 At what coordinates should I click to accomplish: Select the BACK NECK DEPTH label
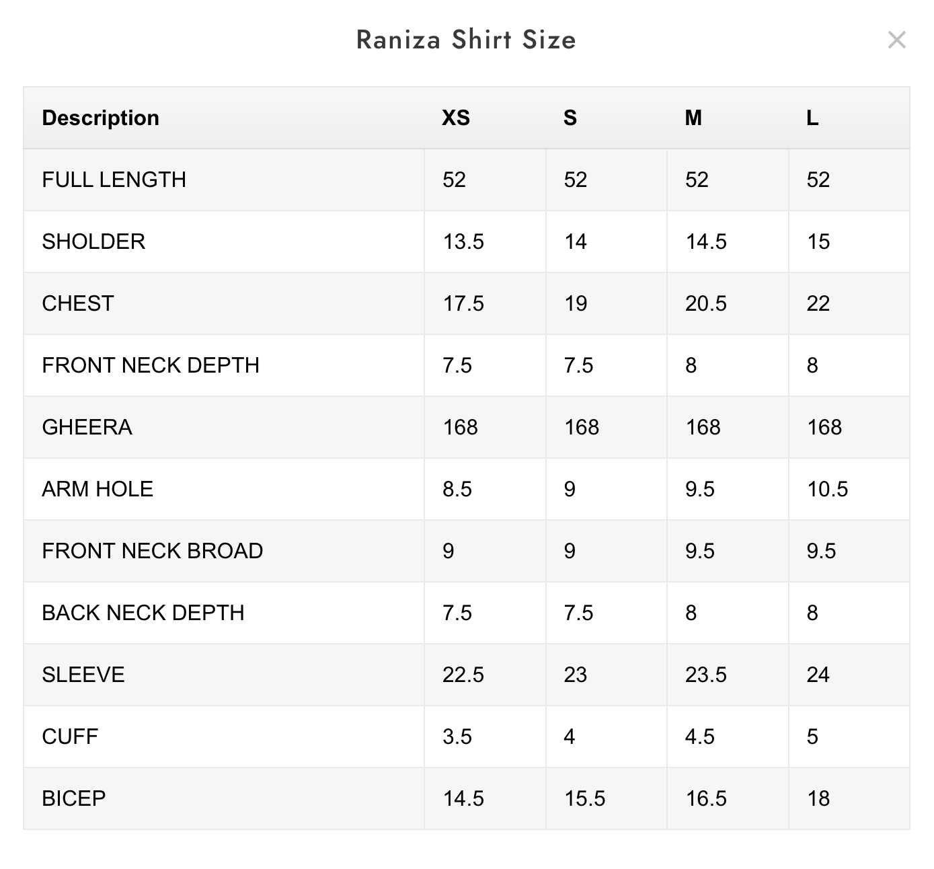[143, 613]
